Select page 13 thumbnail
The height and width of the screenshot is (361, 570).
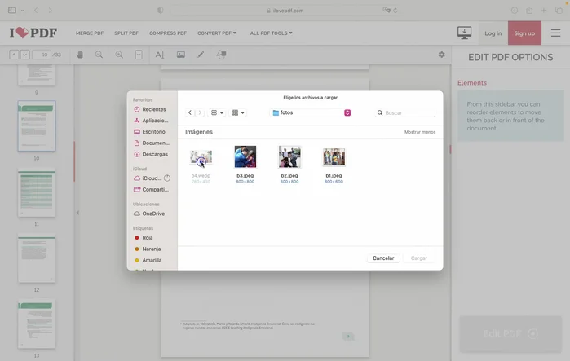(x=37, y=324)
